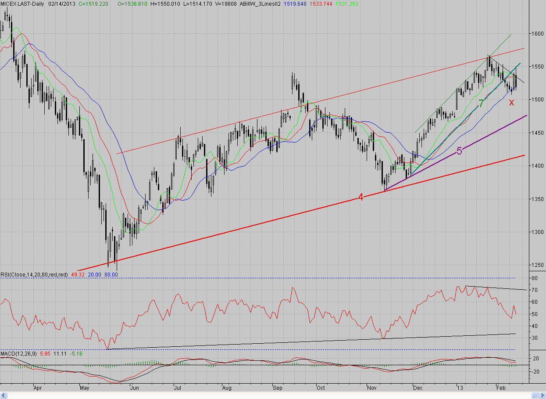
Task: Select the purple number 5 trendline label
Action: click(x=459, y=151)
